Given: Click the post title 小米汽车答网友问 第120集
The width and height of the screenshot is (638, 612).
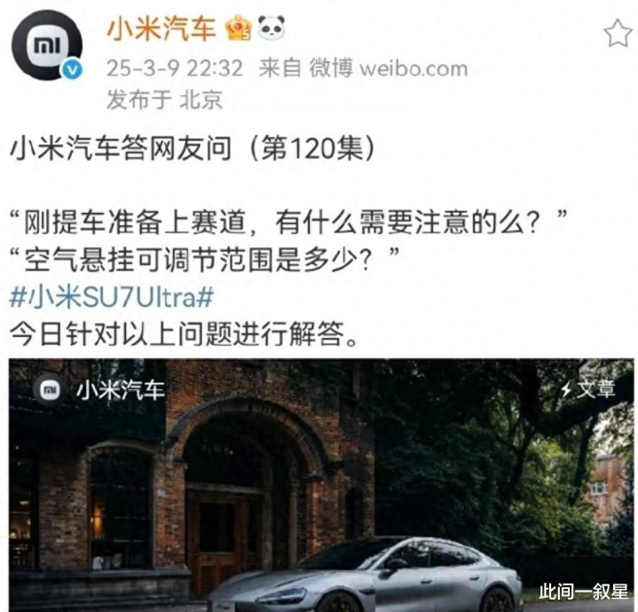Looking at the screenshot, I should 192,148.
